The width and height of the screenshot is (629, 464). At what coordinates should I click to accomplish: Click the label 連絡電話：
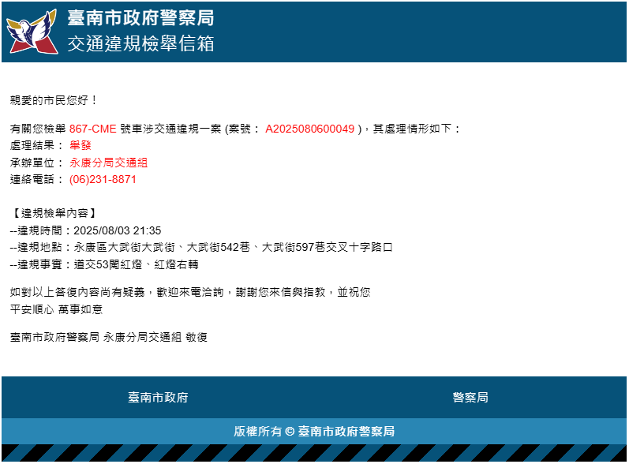tap(37, 179)
